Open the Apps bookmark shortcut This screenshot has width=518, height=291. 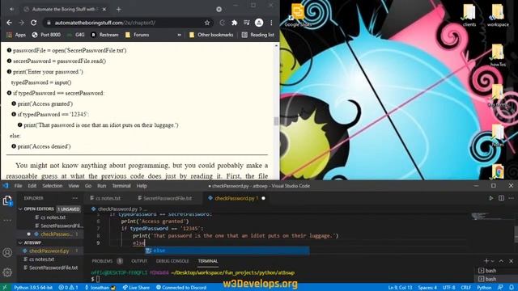point(16,35)
